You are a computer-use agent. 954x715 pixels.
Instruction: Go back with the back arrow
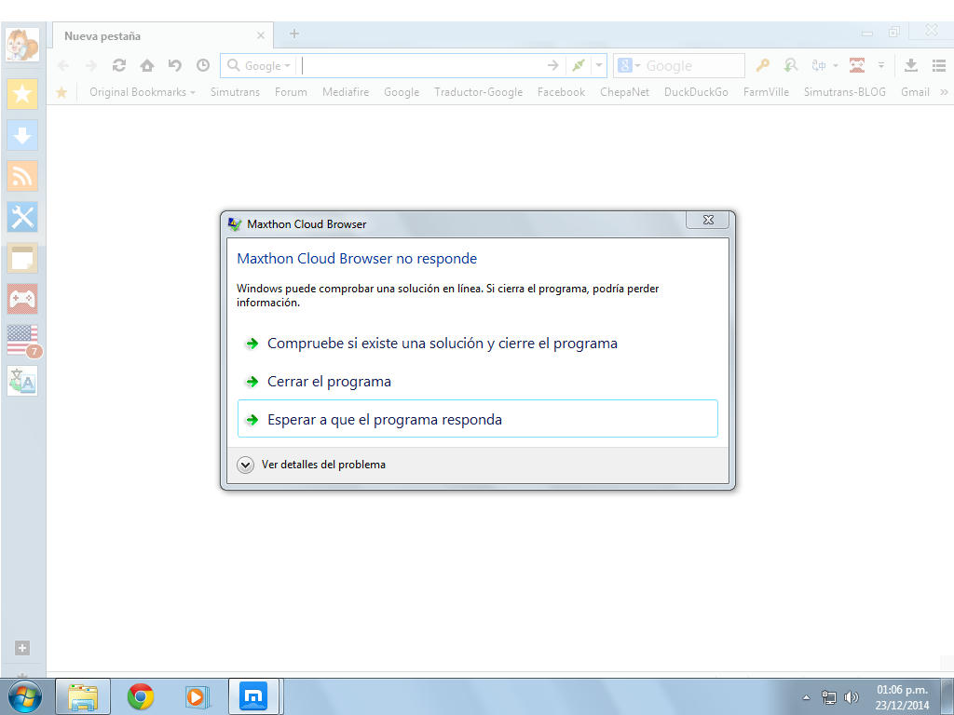(x=63, y=65)
